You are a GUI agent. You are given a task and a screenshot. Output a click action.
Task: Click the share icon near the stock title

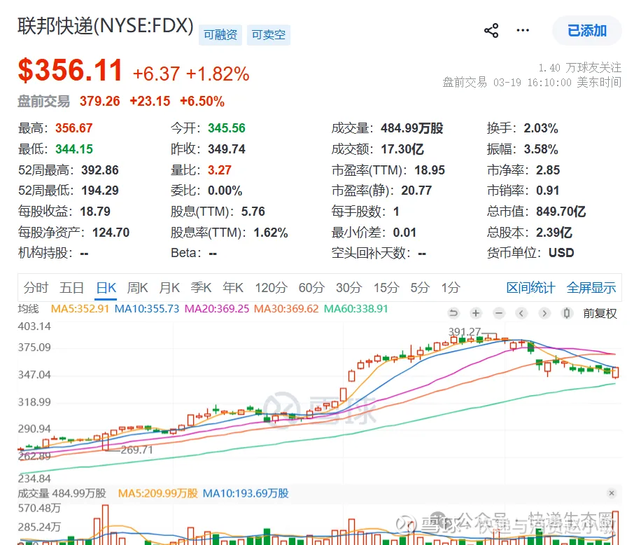(491, 31)
